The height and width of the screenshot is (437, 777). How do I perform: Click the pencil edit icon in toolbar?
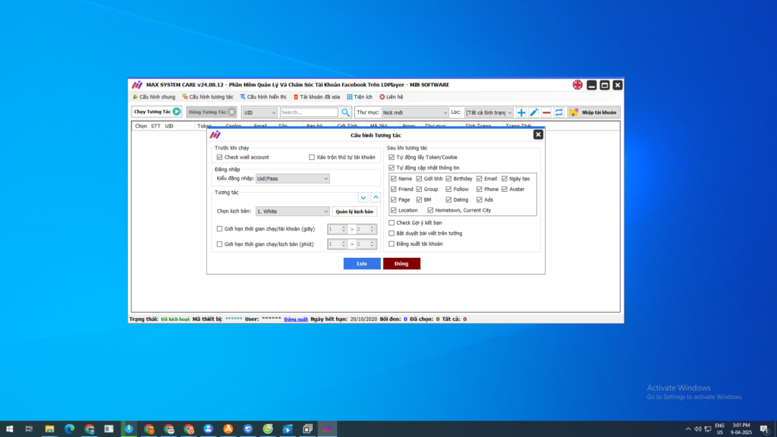coord(533,112)
